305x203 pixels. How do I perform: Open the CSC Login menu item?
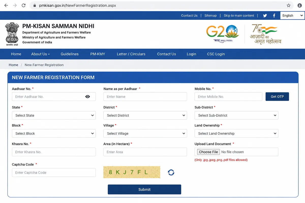tap(216, 54)
